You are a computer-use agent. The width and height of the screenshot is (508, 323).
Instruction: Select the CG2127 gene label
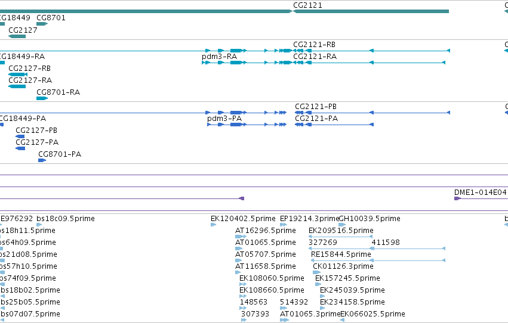pos(23,30)
